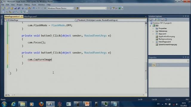
Task: Open the Debug menu
Action: [27, 5]
